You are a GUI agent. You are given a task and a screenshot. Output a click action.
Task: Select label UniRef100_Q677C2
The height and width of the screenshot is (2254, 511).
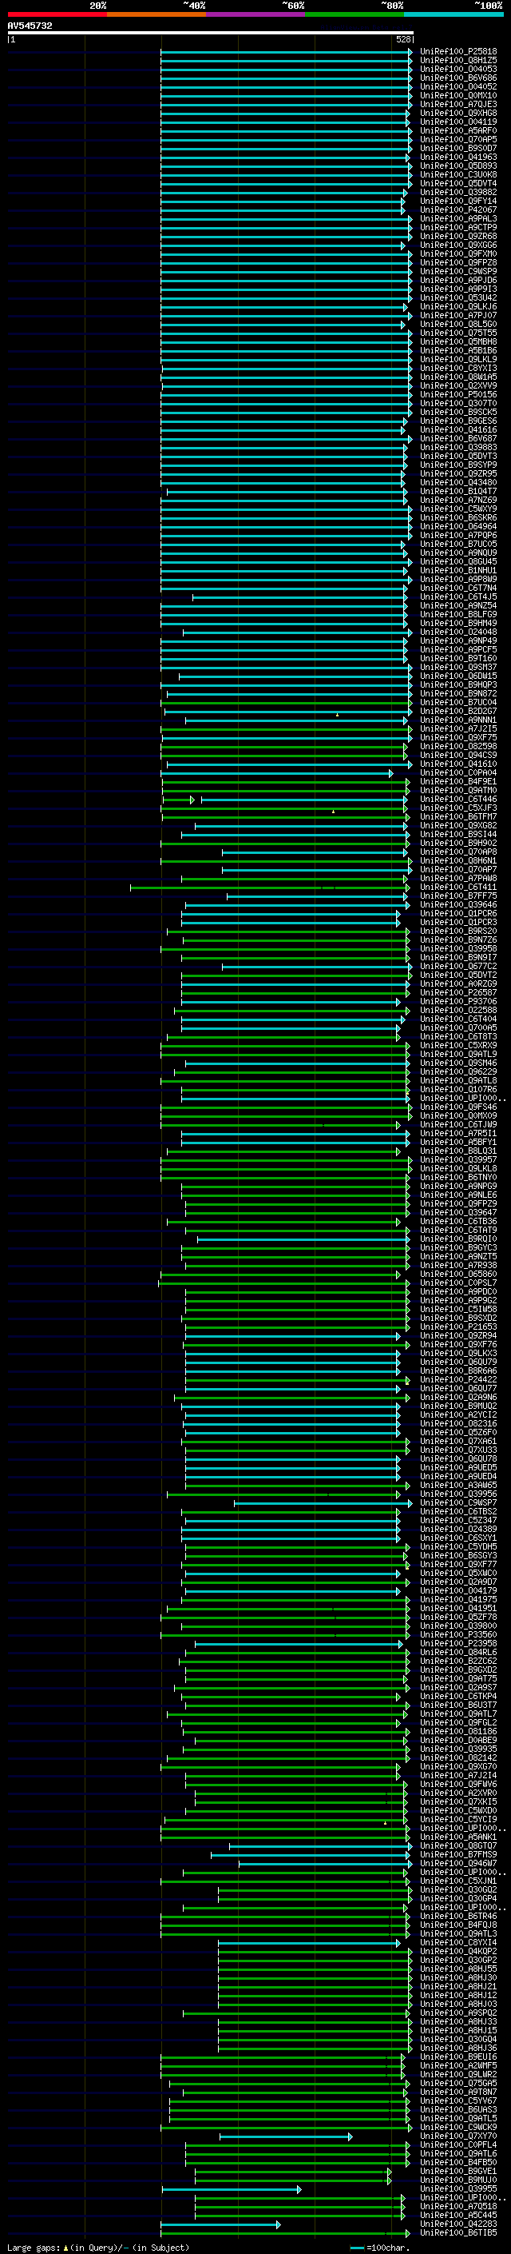tap(458, 967)
